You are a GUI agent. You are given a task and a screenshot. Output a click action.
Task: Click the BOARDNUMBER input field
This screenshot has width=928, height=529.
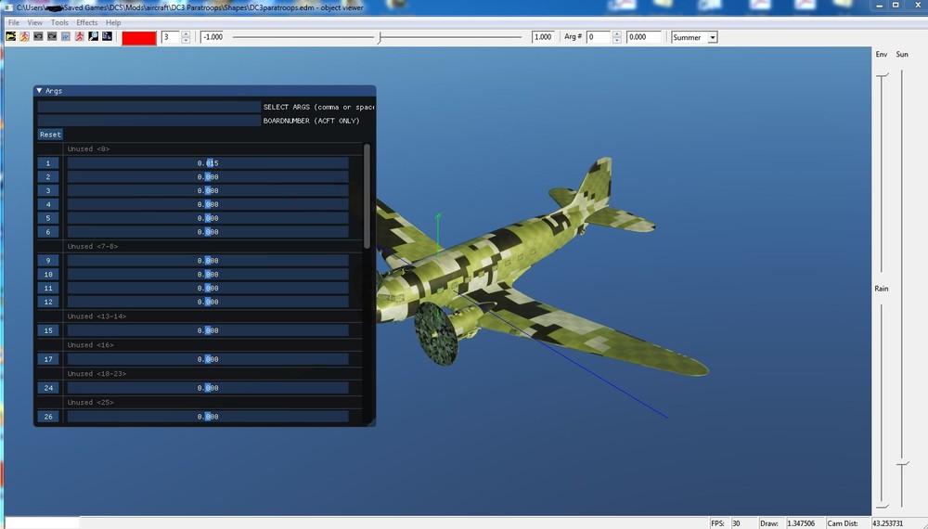[x=148, y=120]
